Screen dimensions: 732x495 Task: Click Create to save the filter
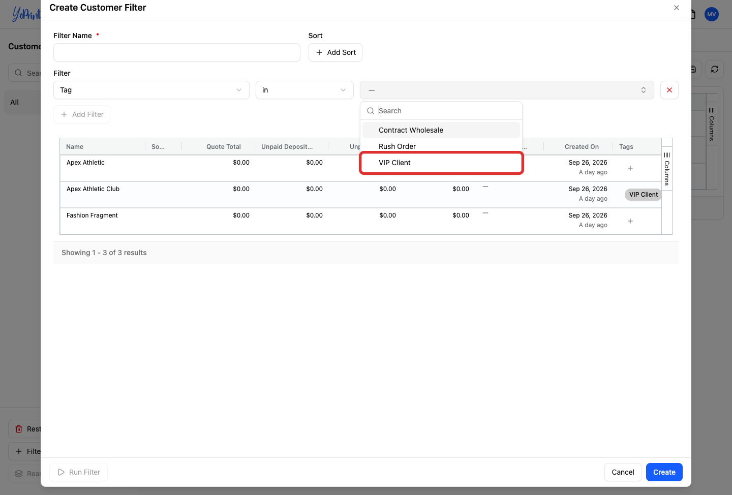664,472
